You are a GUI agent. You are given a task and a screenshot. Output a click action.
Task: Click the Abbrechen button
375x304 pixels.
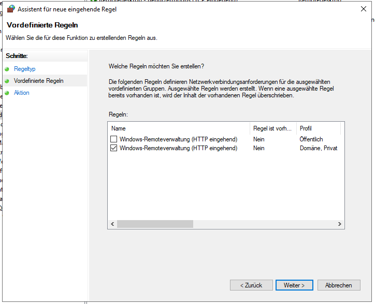point(339,285)
